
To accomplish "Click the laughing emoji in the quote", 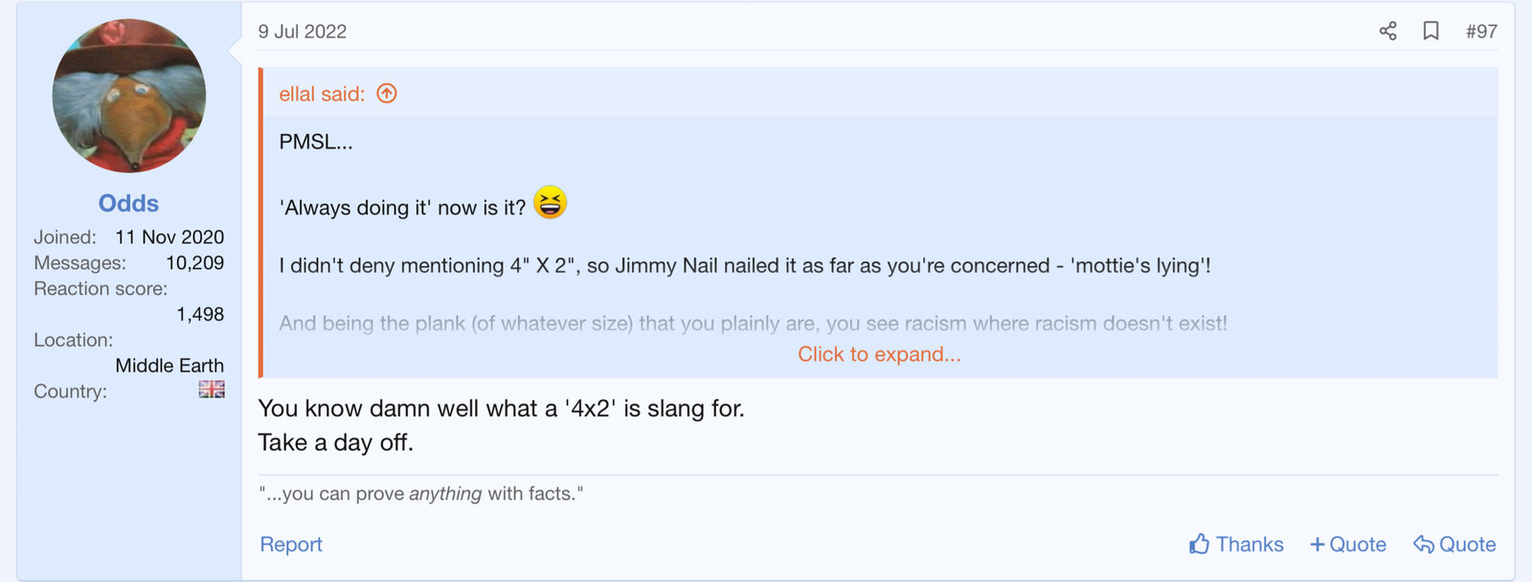I will [x=550, y=203].
